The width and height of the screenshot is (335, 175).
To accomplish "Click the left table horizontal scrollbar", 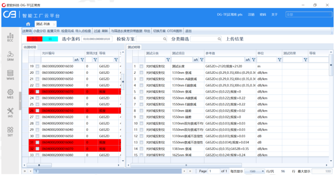I will (39, 165).
